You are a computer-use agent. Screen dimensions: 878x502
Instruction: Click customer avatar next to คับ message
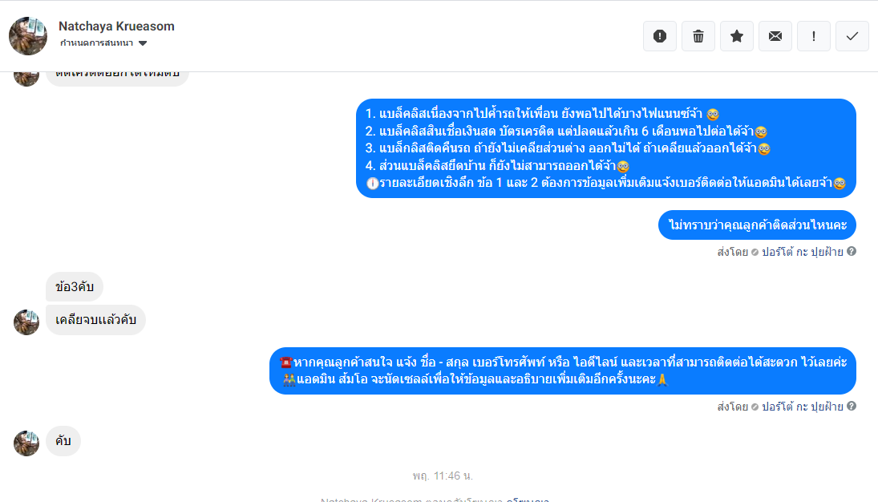tap(26, 443)
